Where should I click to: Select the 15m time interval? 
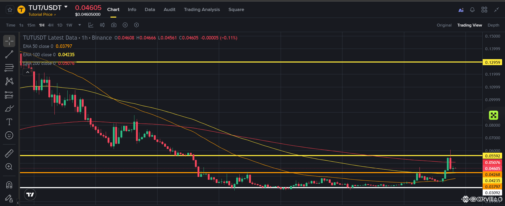pos(31,25)
